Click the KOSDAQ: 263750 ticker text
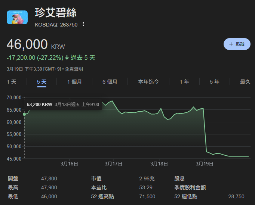This screenshot has width=255, height=205. pyautogui.click(x=56, y=25)
